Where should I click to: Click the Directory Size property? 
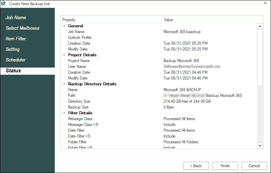coord(79,101)
